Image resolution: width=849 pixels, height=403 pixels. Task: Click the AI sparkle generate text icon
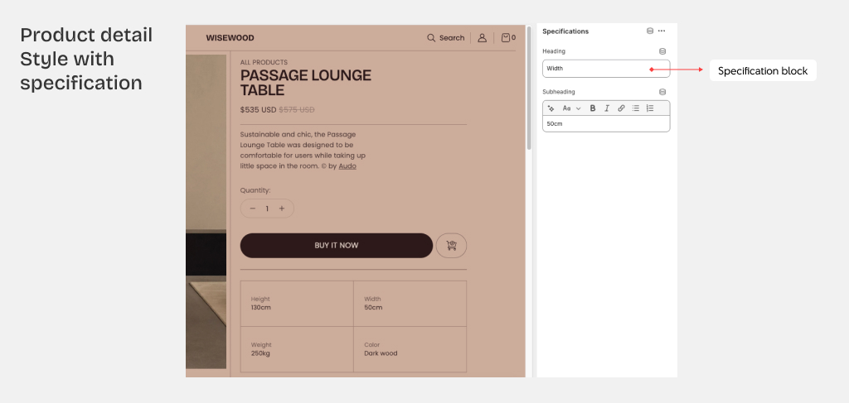coord(551,108)
